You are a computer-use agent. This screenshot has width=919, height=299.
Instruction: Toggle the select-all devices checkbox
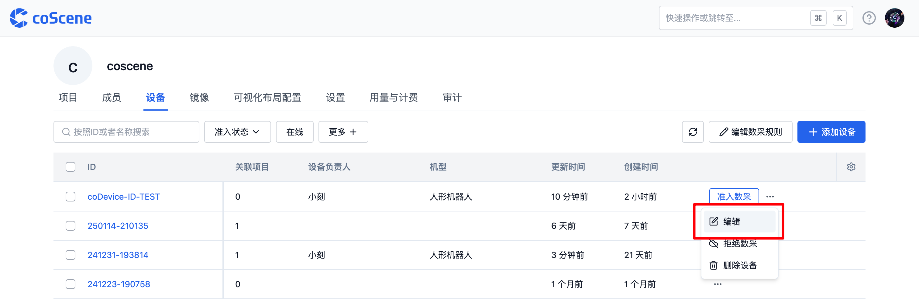coord(71,167)
